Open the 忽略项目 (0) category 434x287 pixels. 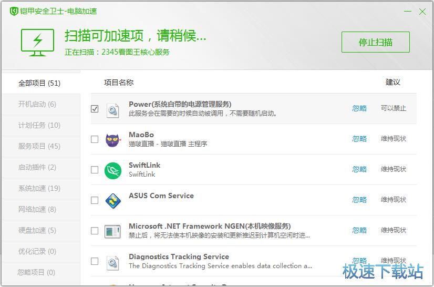click(x=41, y=273)
